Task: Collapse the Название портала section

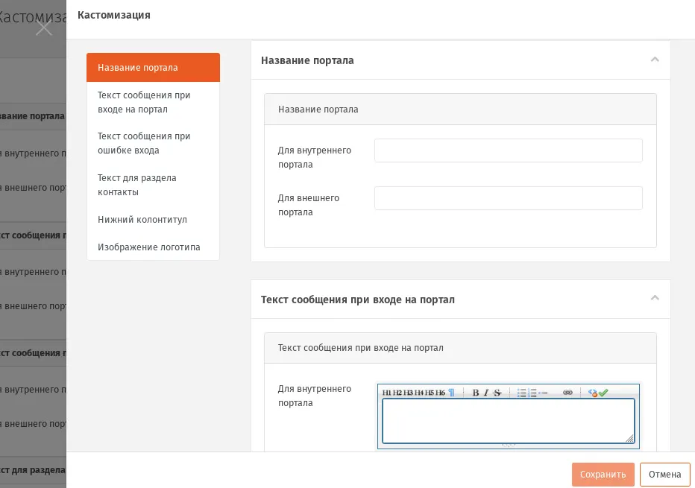Action: click(655, 60)
